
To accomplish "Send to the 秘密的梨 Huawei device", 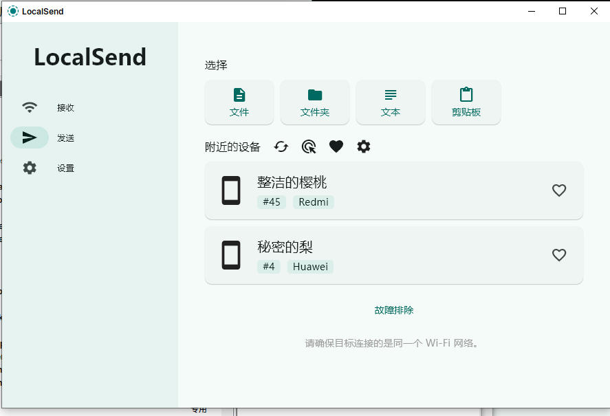I will pos(393,255).
